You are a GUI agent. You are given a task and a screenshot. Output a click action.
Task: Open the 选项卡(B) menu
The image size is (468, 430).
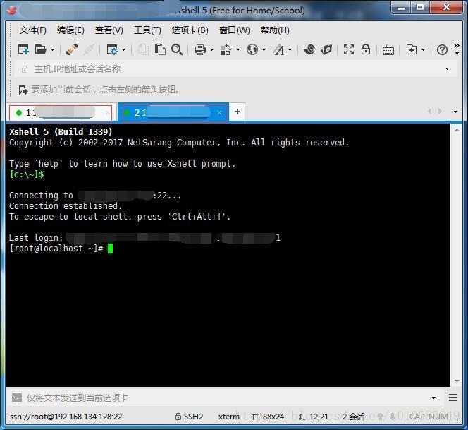pos(190,30)
